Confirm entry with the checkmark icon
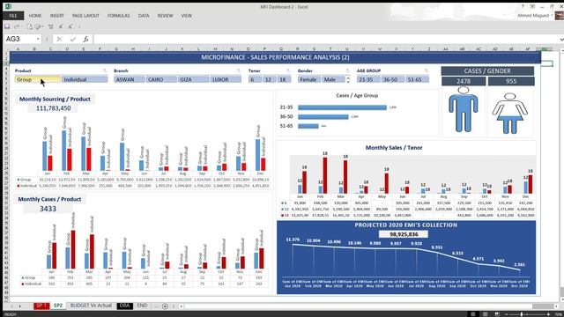Image resolution: width=564 pixels, height=317 pixels. [72, 39]
